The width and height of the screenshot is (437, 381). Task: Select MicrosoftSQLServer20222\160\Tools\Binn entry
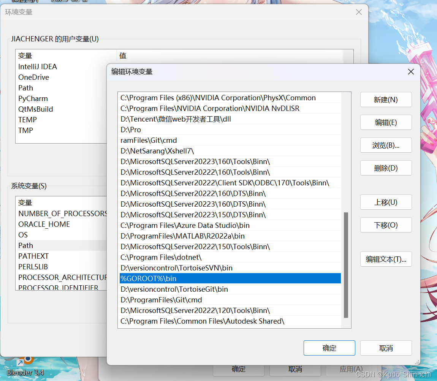tap(230, 172)
